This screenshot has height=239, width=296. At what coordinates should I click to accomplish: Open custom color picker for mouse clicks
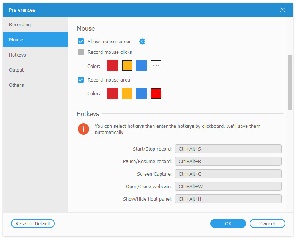[156, 66]
